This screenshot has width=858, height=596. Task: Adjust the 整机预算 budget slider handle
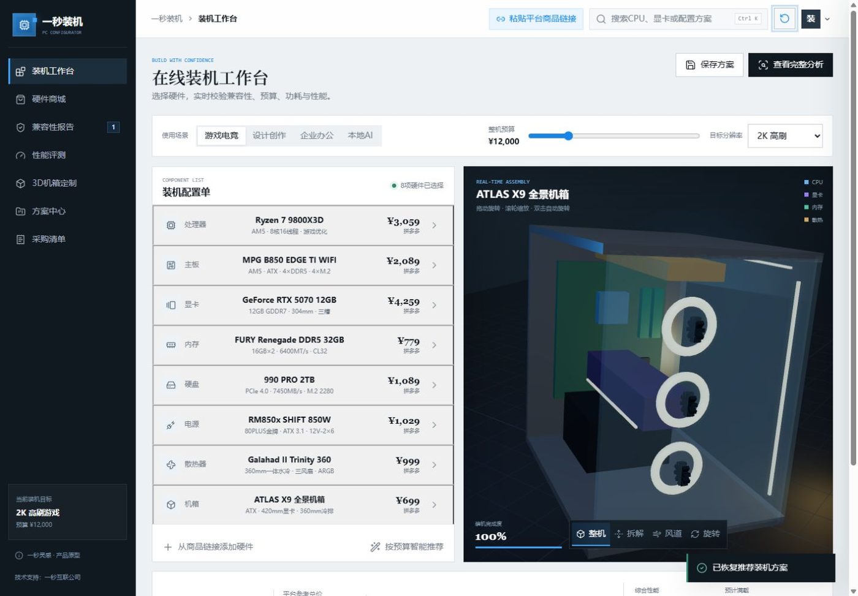(x=568, y=136)
